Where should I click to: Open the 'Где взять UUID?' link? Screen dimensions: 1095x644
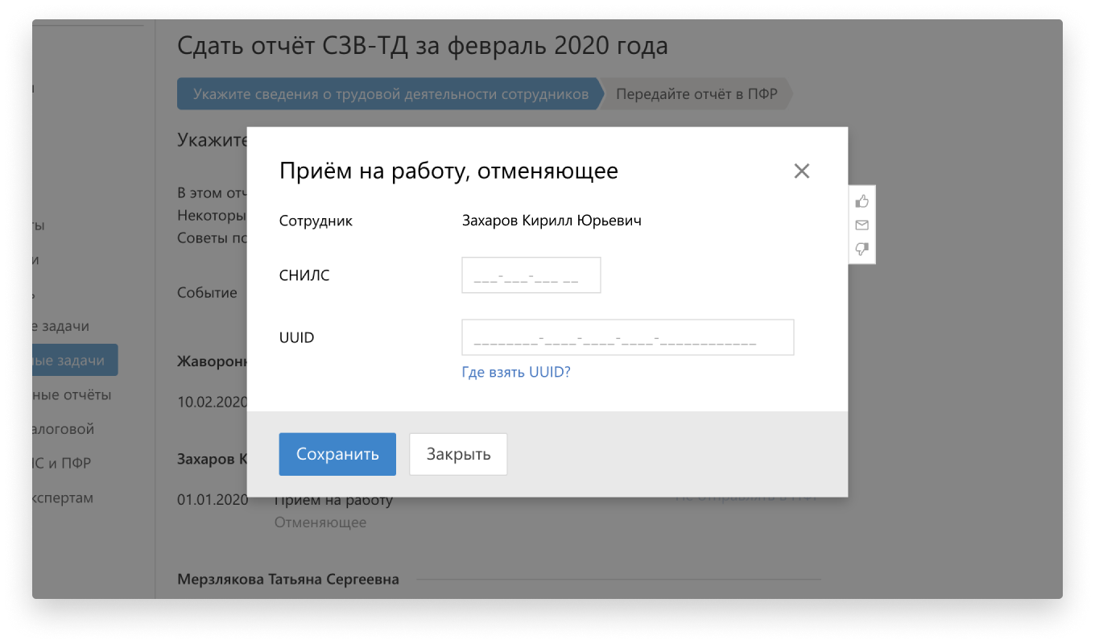click(516, 372)
